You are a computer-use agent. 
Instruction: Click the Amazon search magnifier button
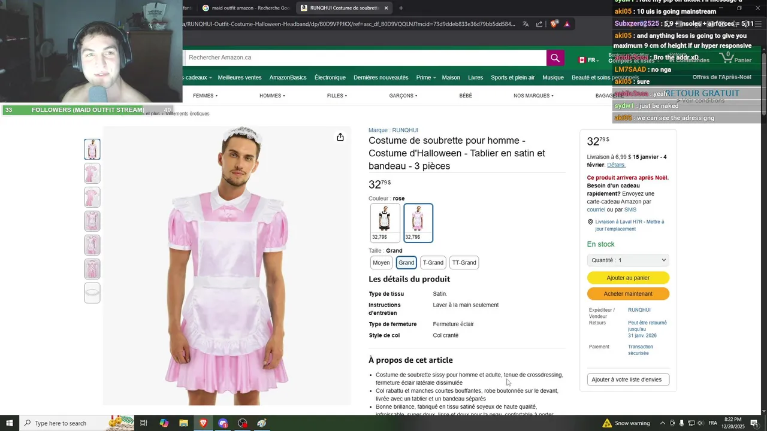pos(555,58)
